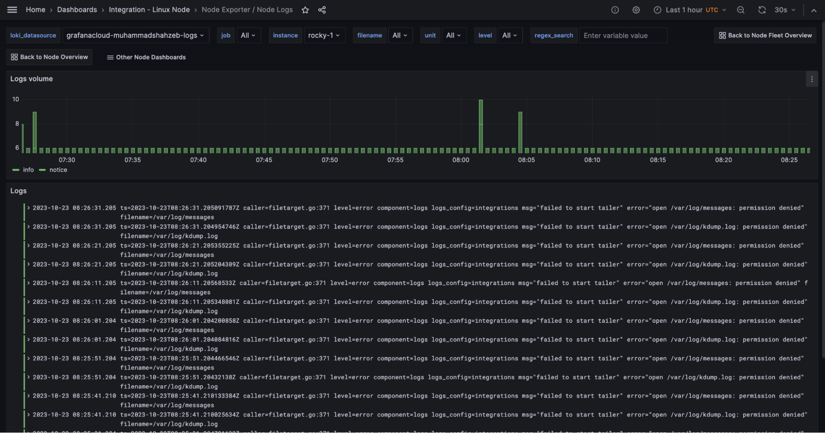Open the job variable dropdown

[248, 35]
